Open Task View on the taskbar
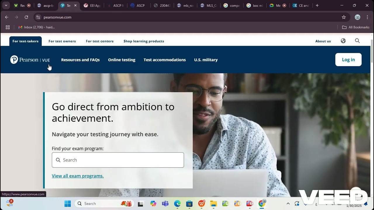 [141, 204]
